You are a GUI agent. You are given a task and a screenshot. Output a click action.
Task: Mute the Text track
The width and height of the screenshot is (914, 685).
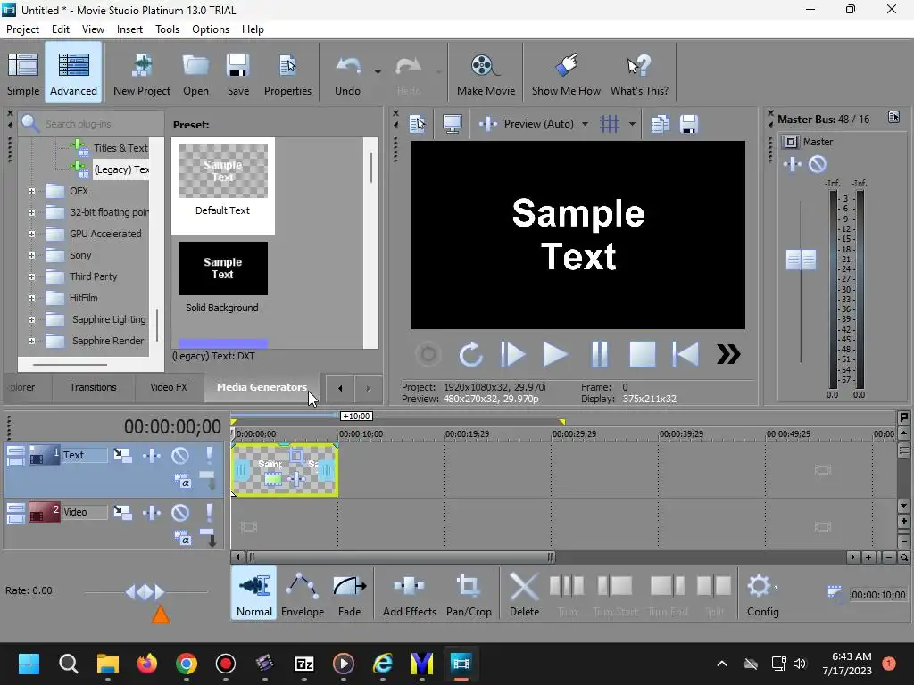coord(180,456)
